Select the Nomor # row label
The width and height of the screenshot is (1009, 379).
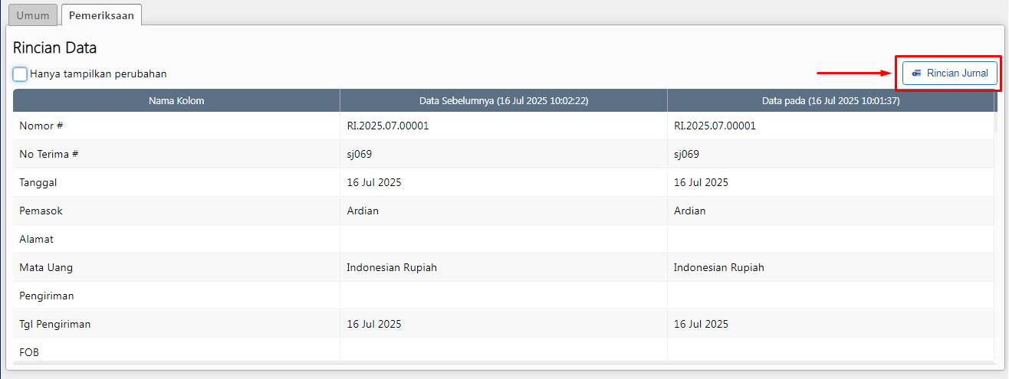click(x=41, y=126)
